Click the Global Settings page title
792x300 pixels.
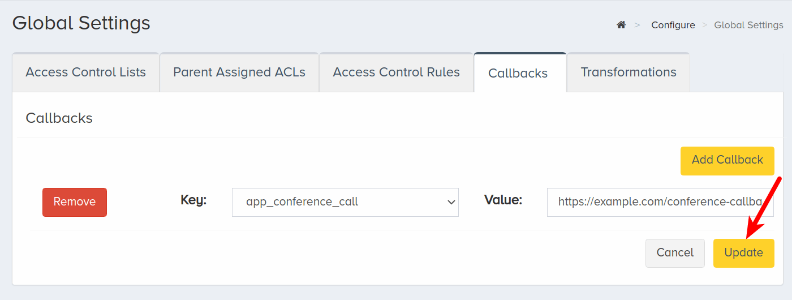tap(81, 23)
